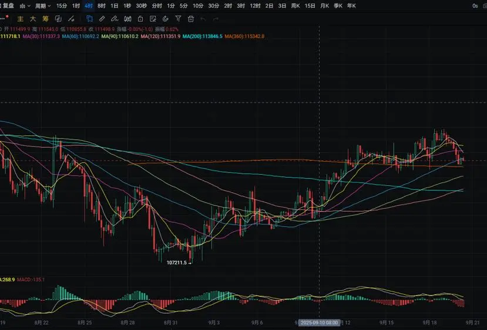Toggle the magnet snap tool

pyautogui.click(x=166, y=19)
